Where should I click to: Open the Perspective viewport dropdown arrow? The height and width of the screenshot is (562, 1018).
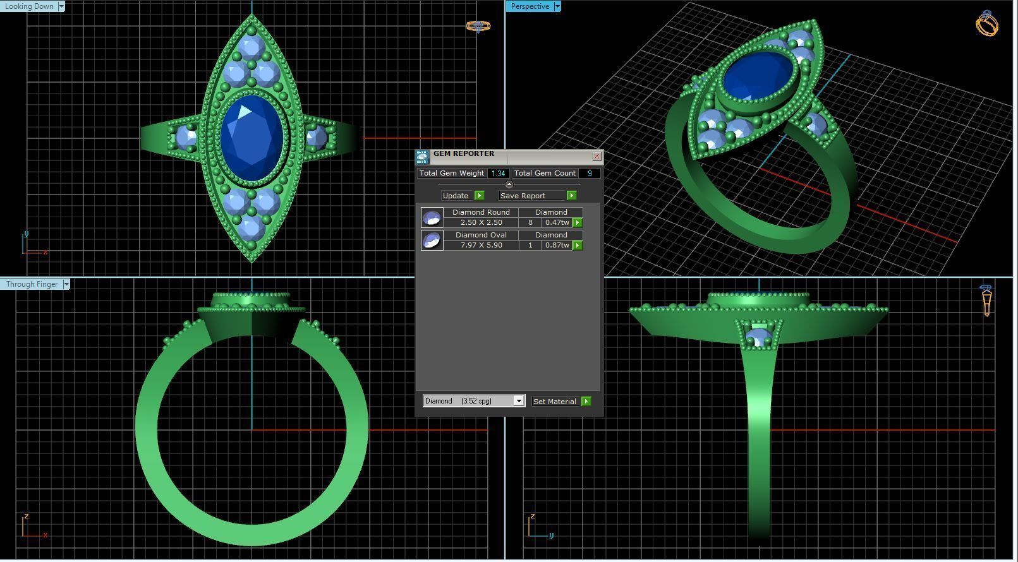pos(557,6)
